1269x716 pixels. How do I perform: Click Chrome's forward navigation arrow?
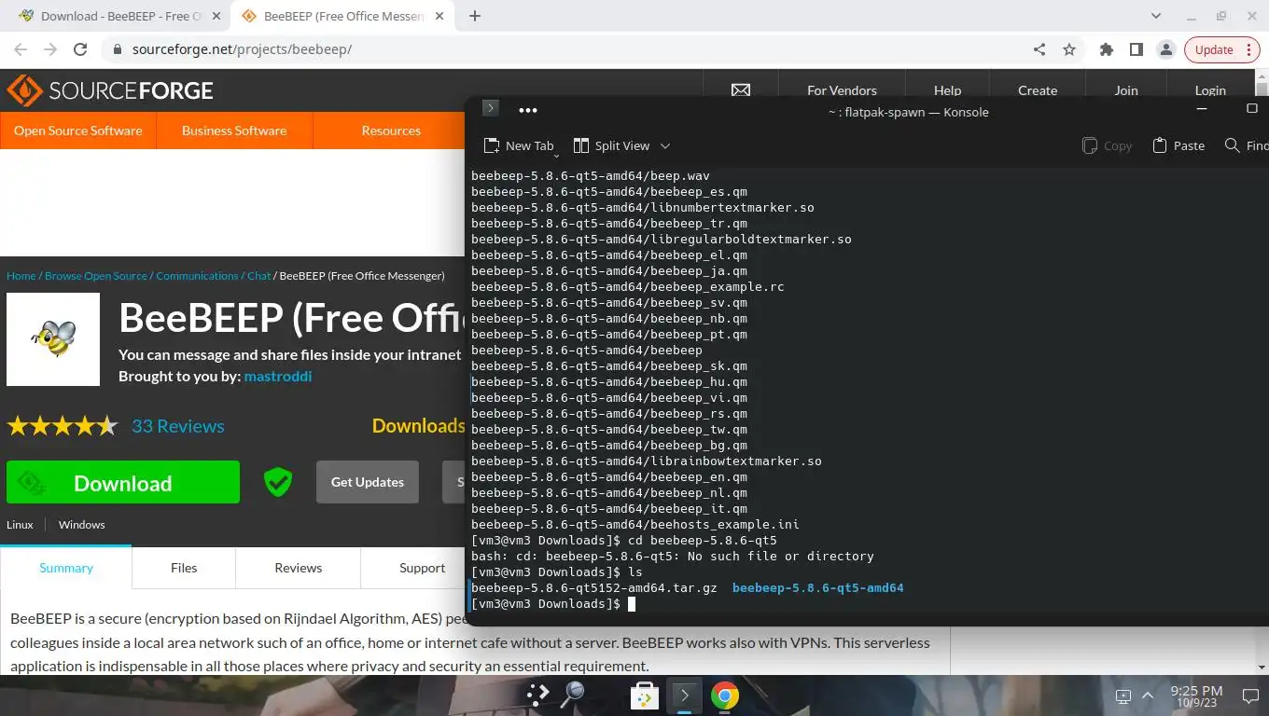click(x=50, y=49)
